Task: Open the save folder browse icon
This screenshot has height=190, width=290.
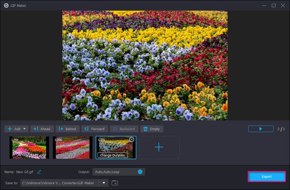Action: (115, 183)
